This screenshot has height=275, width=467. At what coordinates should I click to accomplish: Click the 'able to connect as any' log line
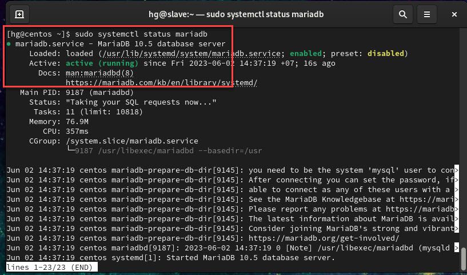(x=232, y=189)
